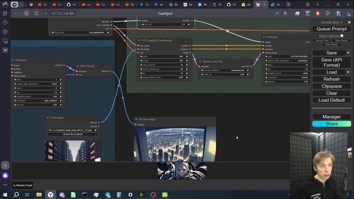Screen dimensions: 354x199
Task: Increase augmentation_level in SVD node
Action: [x=187, y=77]
